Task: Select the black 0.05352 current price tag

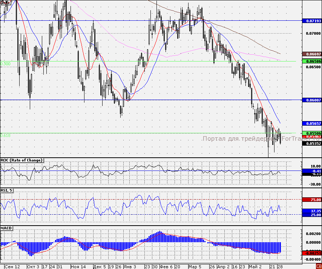Action: click(312, 143)
